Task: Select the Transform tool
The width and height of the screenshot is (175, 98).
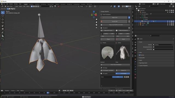Action: (3, 29)
